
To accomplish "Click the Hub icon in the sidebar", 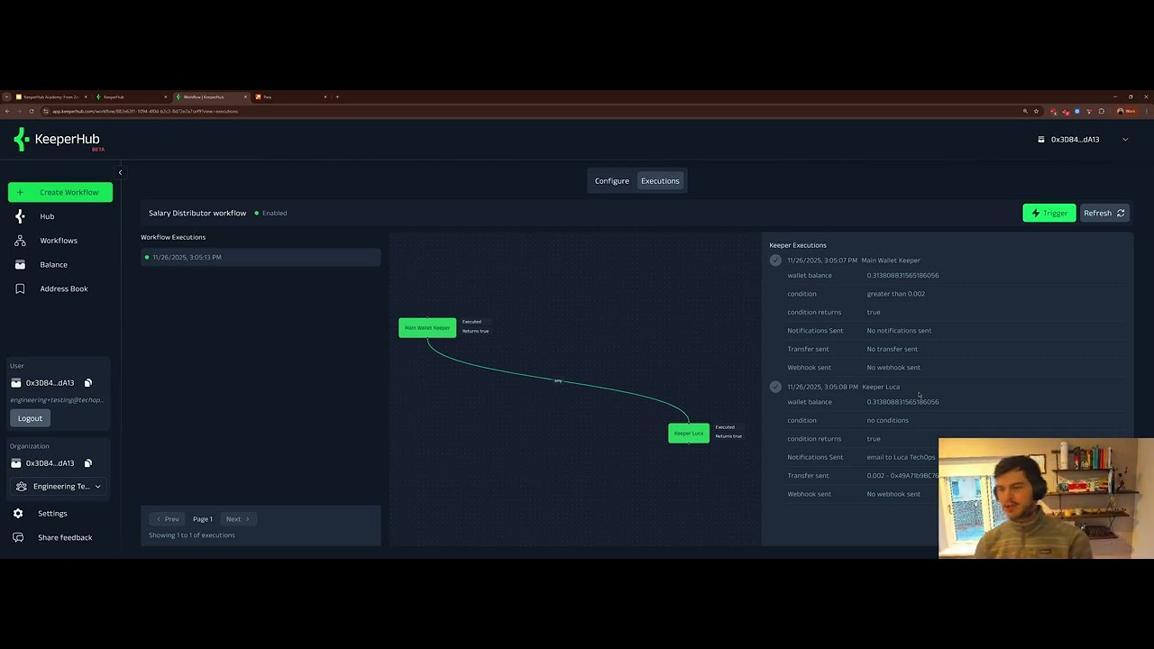I will (x=20, y=216).
